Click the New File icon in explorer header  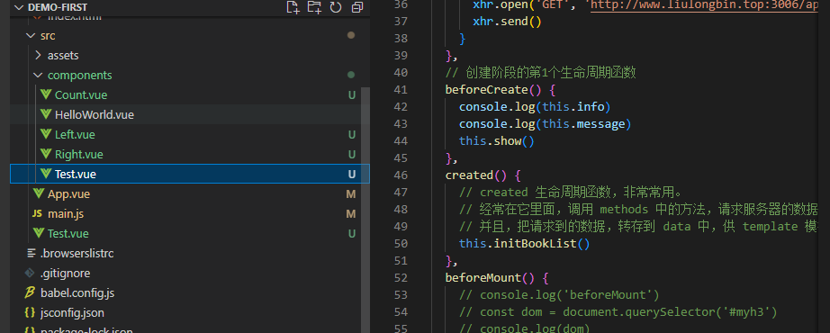coord(293,7)
